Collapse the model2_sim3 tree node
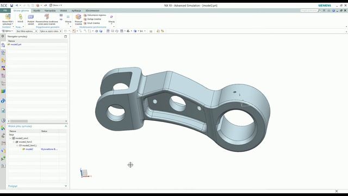The width and height of the screenshot is (348, 196). (10, 138)
